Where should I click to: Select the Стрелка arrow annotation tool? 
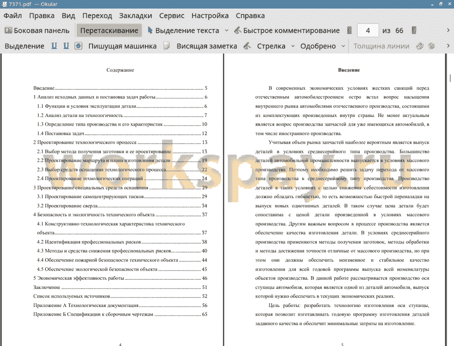[x=271, y=46]
